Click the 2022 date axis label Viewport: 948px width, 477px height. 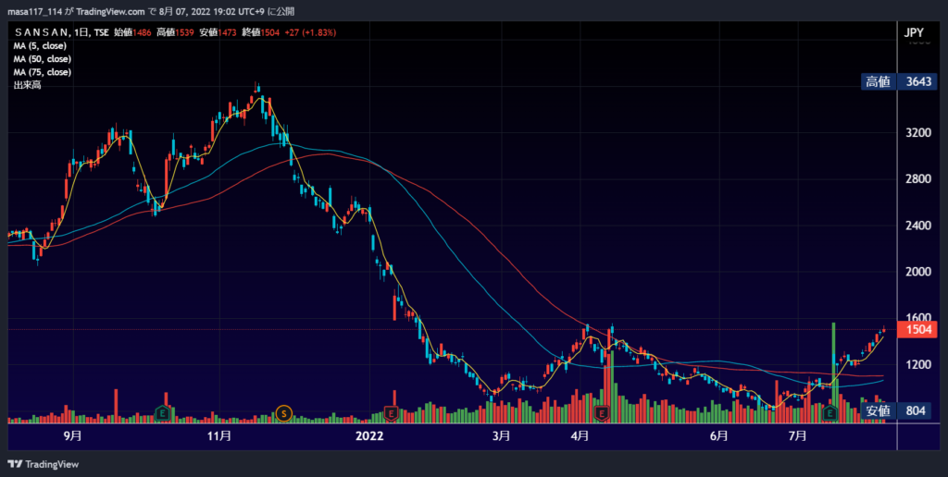pos(369,436)
